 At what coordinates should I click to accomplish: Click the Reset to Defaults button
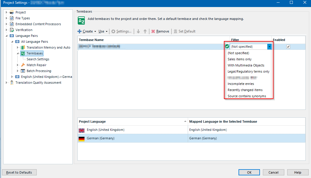pyautogui.click(x=19, y=172)
